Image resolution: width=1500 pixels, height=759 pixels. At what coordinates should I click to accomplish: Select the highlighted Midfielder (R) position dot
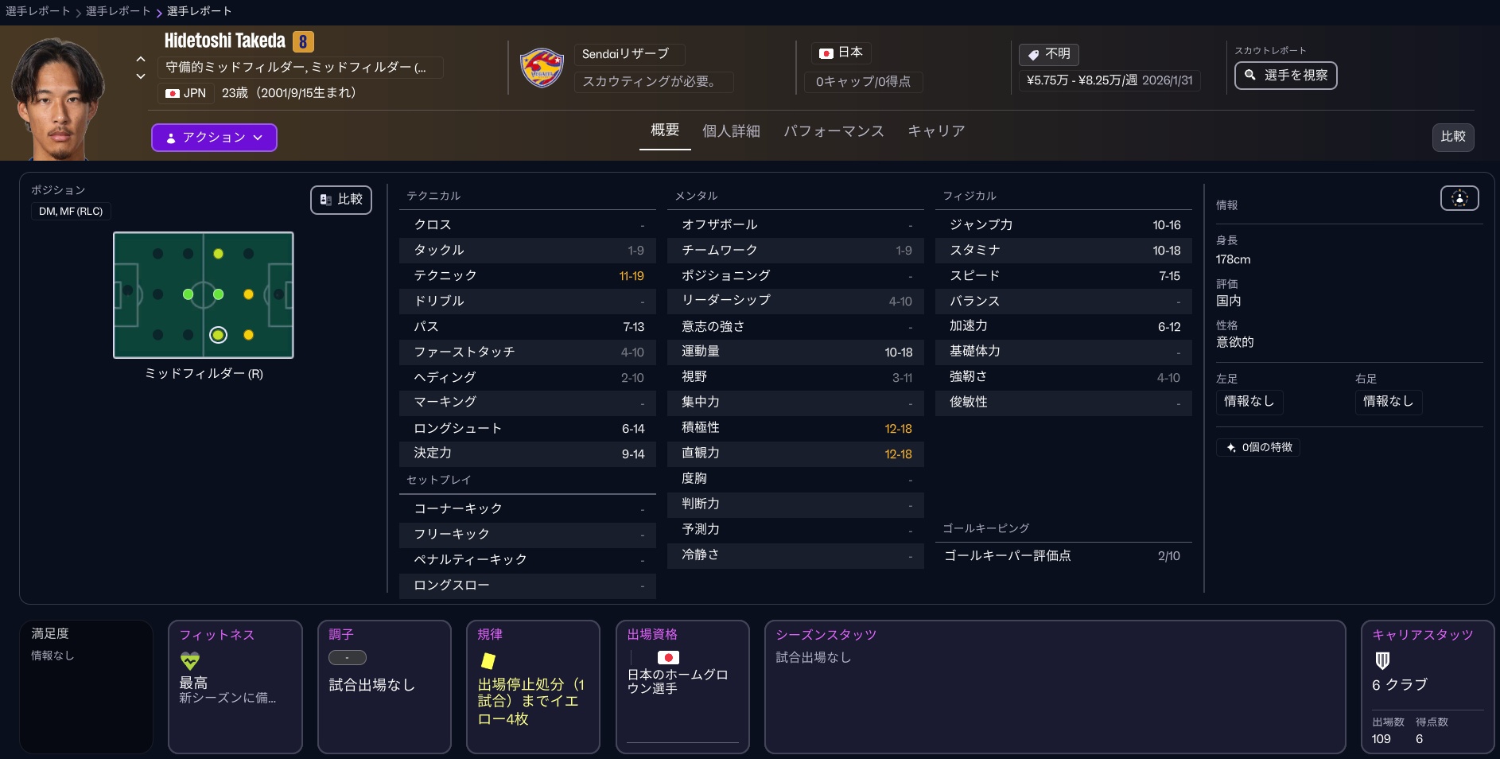[218, 335]
